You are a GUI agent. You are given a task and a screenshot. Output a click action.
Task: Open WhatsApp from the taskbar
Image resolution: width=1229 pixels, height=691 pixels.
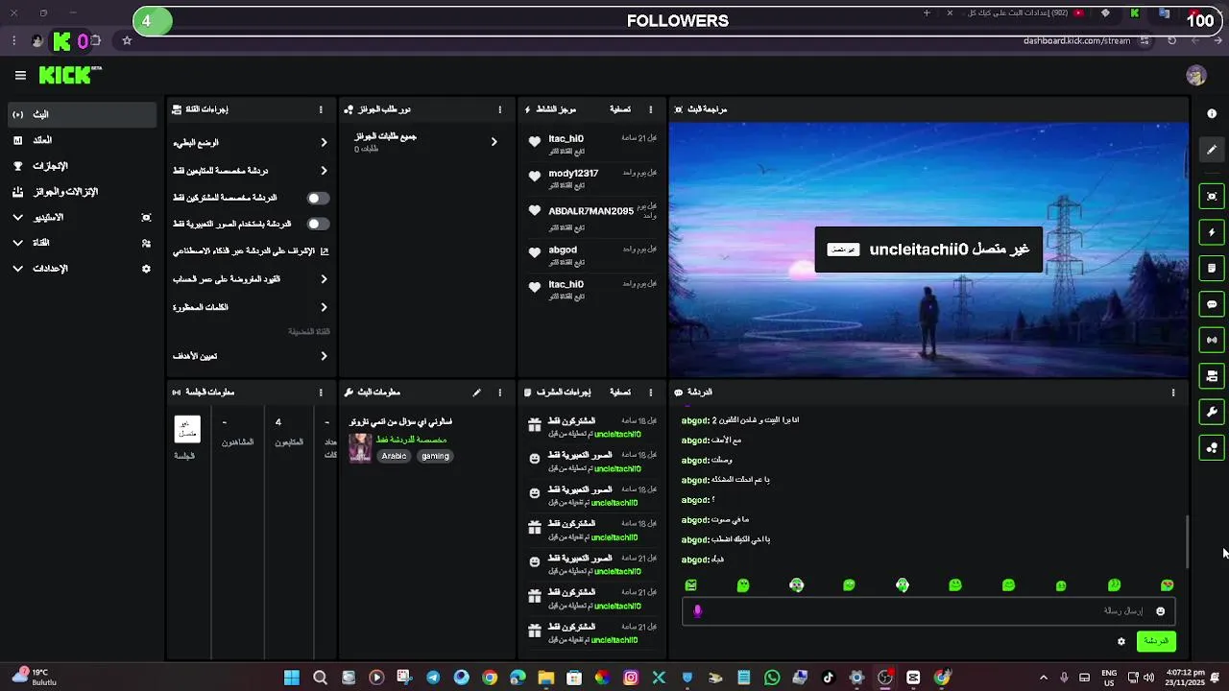click(x=772, y=678)
